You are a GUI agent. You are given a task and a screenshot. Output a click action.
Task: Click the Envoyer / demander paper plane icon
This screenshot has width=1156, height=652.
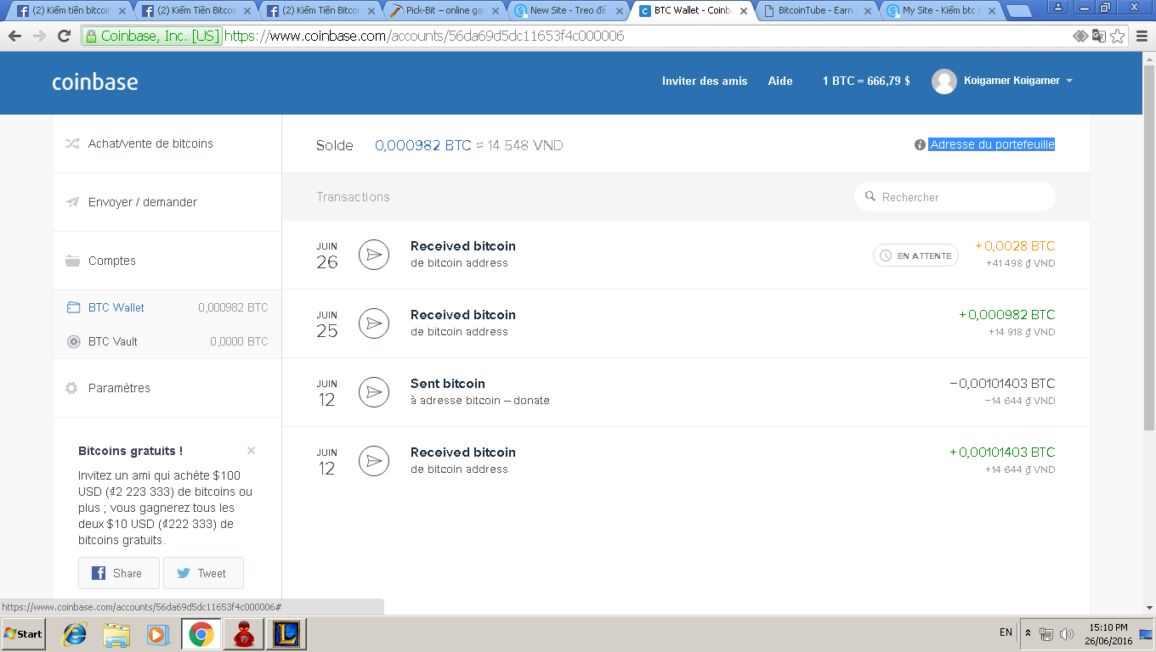[x=72, y=202]
